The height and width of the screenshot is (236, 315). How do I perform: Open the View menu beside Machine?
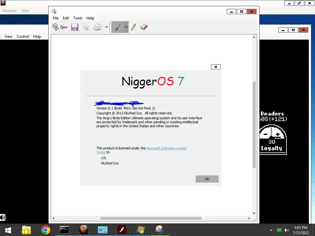(25, 11)
